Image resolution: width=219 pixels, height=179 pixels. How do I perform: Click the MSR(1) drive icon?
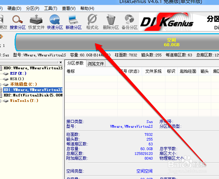[6, 79]
